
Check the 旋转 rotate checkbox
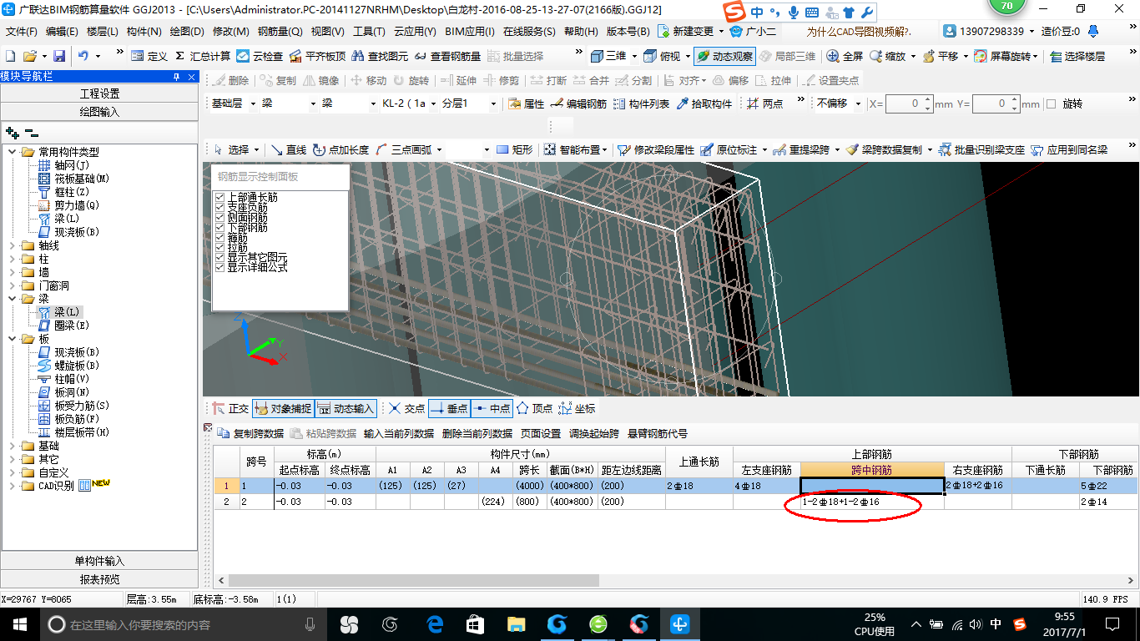(x=1052, y=103)
